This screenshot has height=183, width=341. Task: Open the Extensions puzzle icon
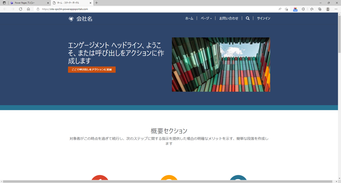[303, 9]
